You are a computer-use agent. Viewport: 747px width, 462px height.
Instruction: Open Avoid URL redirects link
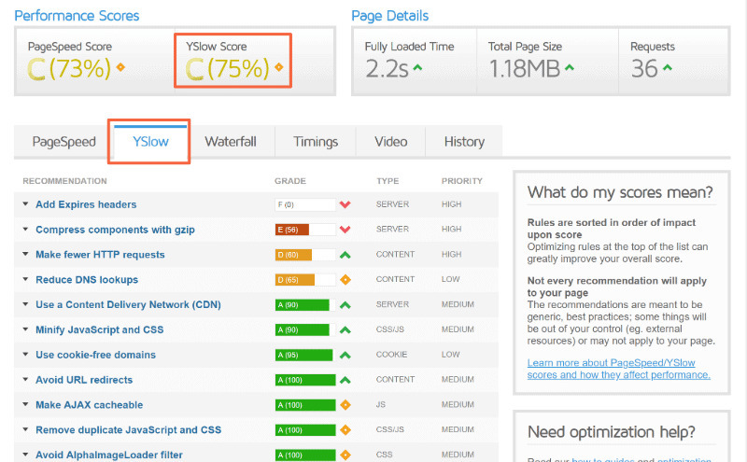pyautogui.click(x=84, y=380)
